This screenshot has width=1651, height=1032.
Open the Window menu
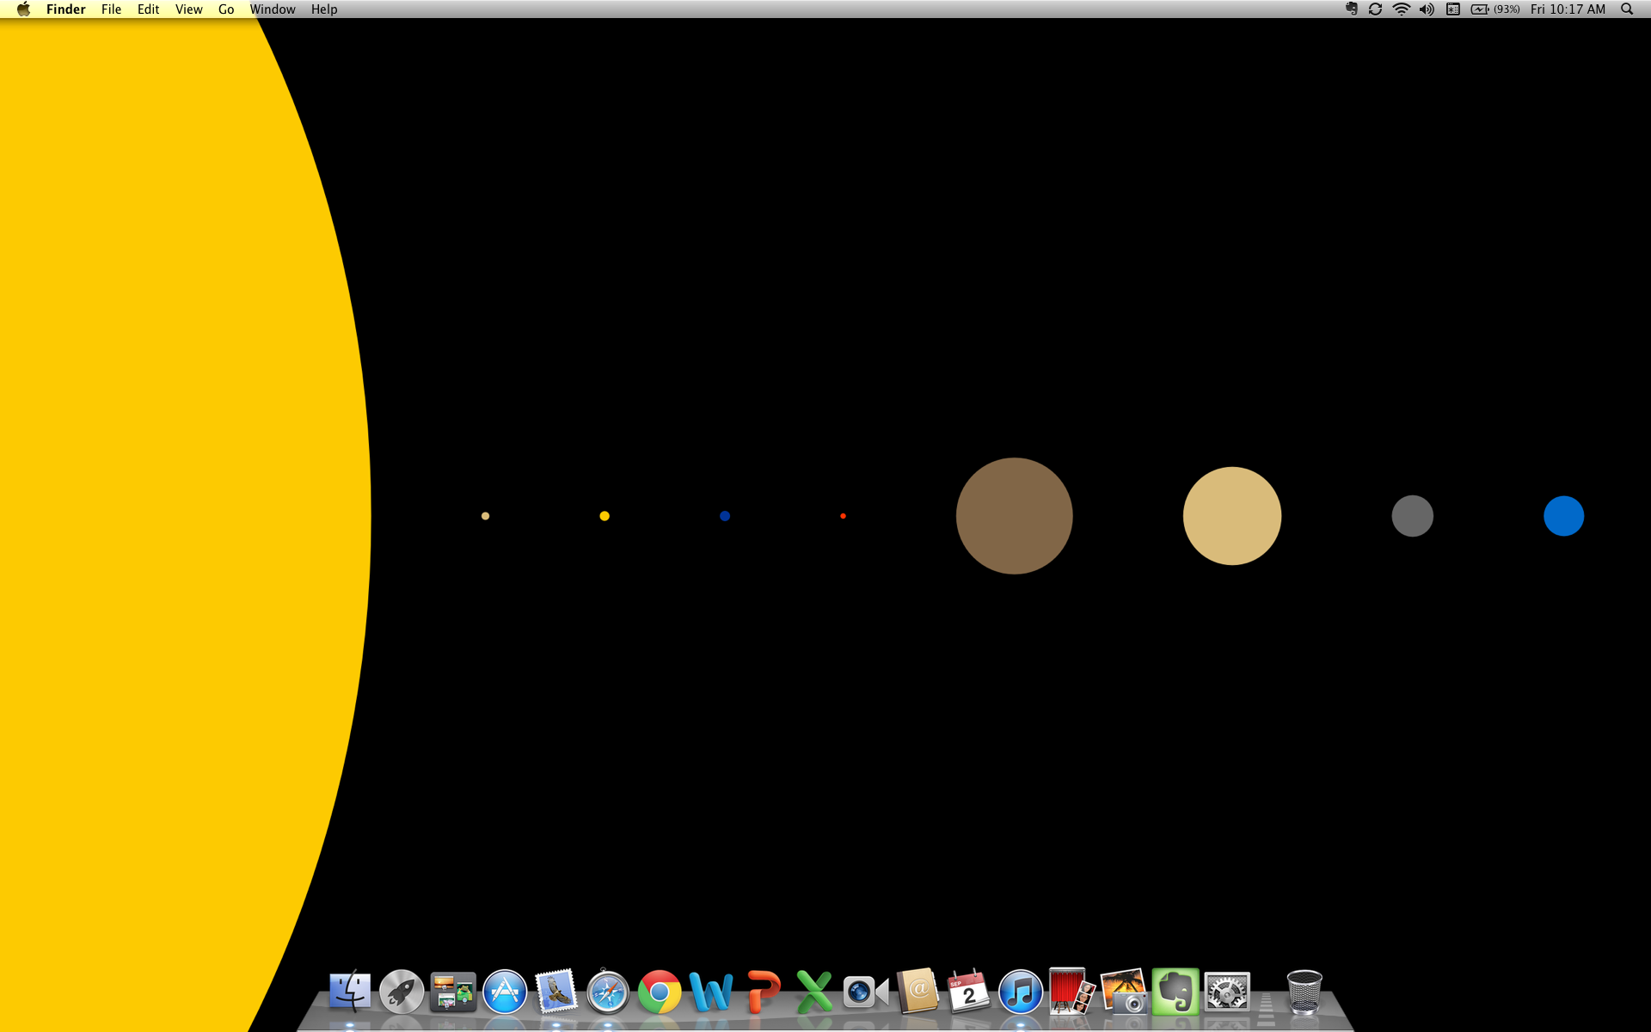coord(273,9)
